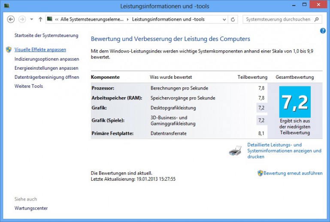Click Berechnungen pro Sekunde text

(179, 88)
